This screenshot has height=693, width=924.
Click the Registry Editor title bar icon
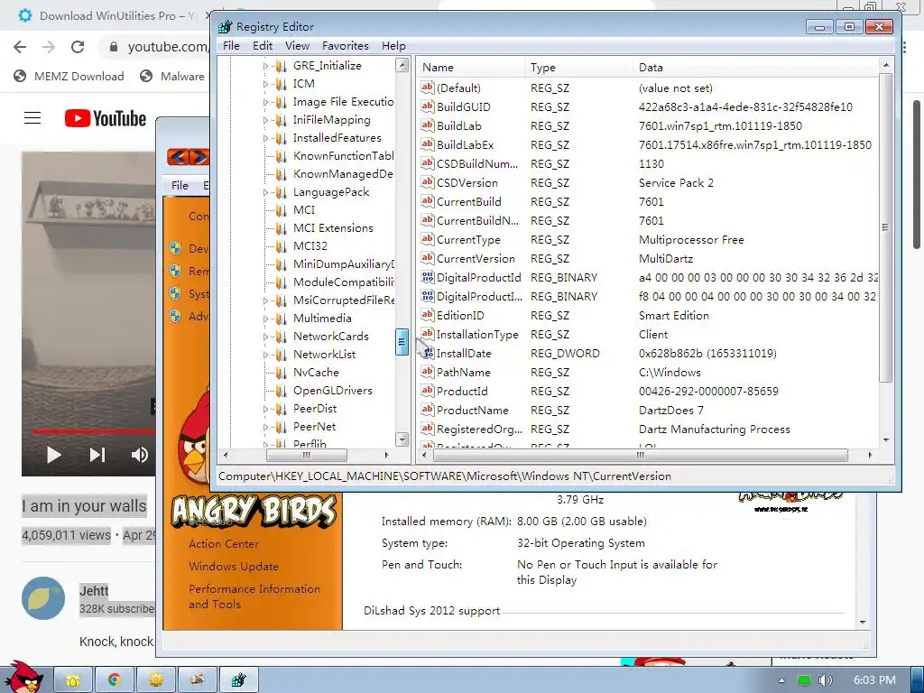[x=225, y=26]
